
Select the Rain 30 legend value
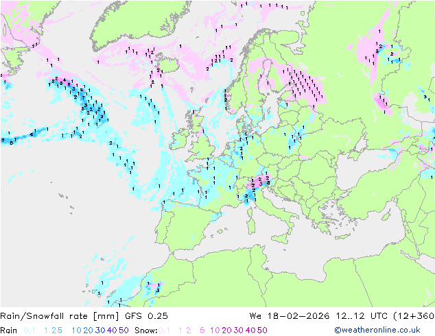(100, 331)
